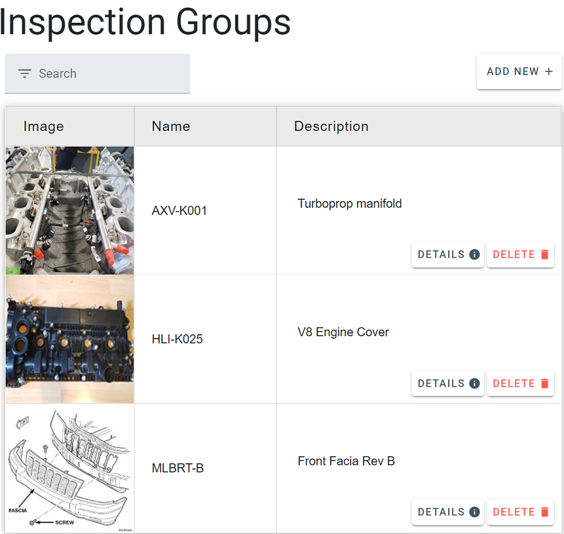This screenshot has height=534, width=564.
Task: Open the turboprop manifold engine photo
Action: coord(70,210)
